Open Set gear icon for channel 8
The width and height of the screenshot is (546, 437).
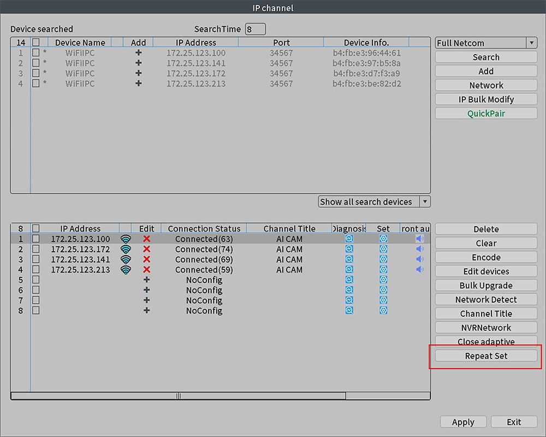383,310
